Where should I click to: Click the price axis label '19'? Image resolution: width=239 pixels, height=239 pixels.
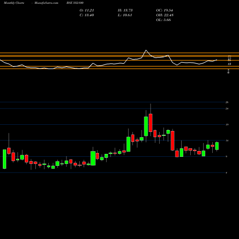click(227, 125)
